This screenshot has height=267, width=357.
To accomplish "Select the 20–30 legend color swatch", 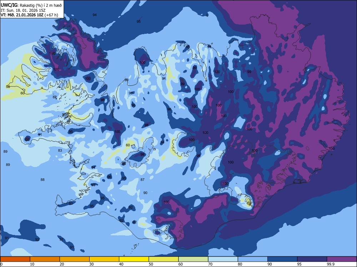I will (x=75, y=259).
